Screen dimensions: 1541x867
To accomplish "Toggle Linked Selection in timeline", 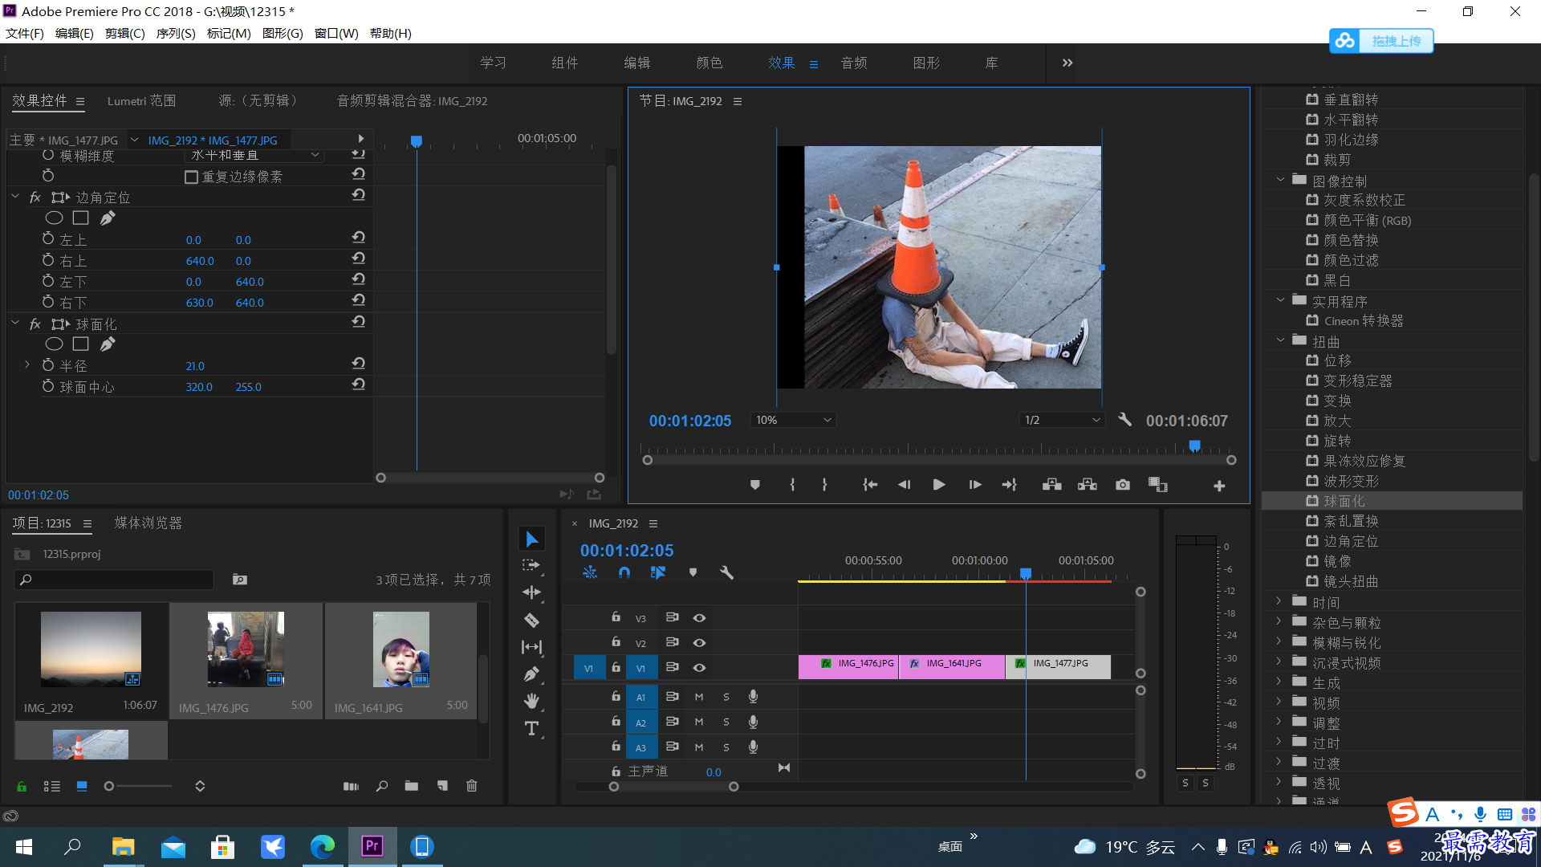I will [658, 573].
